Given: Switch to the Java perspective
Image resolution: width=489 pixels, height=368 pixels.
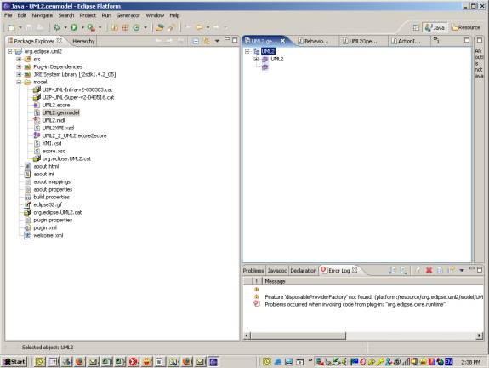Looking at the screenshot, I should 435,27.
